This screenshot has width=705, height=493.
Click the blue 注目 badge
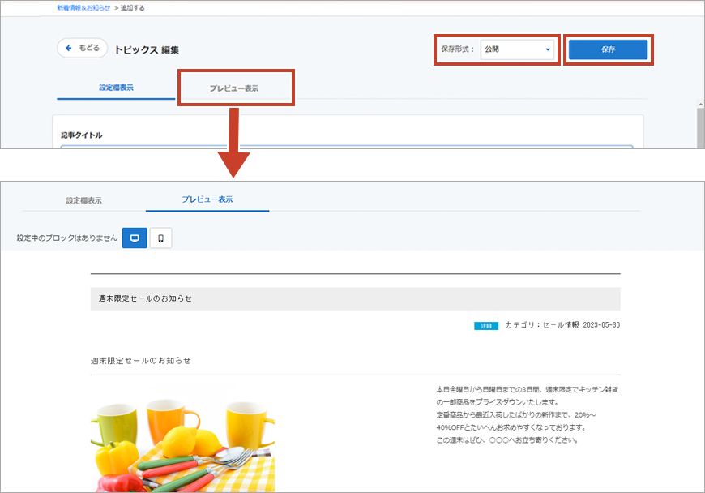coord(485,325)
